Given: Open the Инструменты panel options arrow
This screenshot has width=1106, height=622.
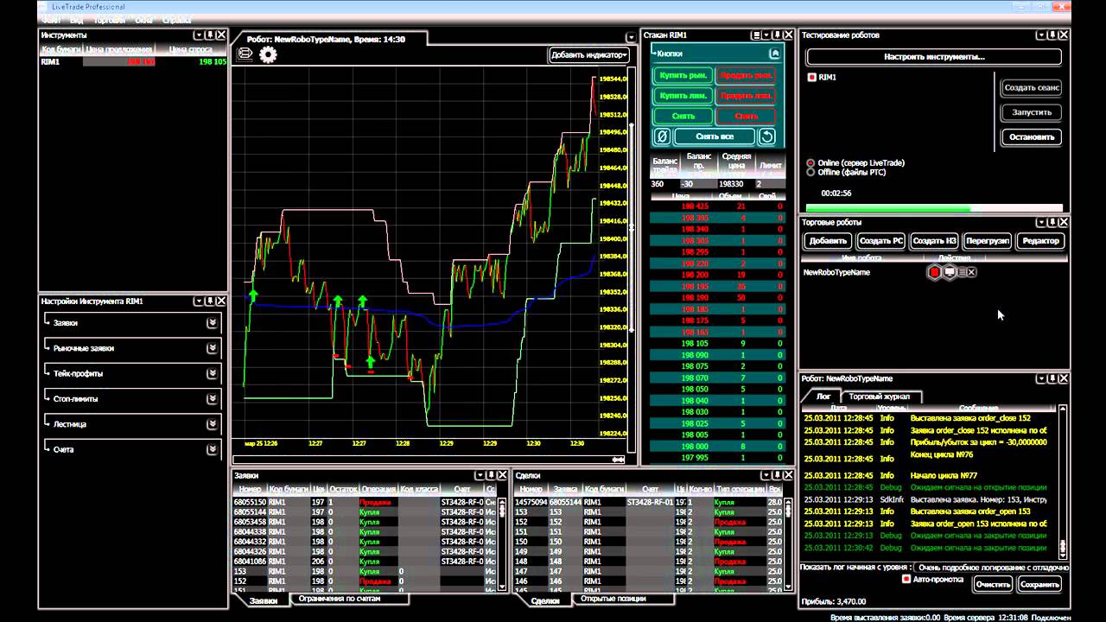Looking at the screenshot, I should [198, 35].
